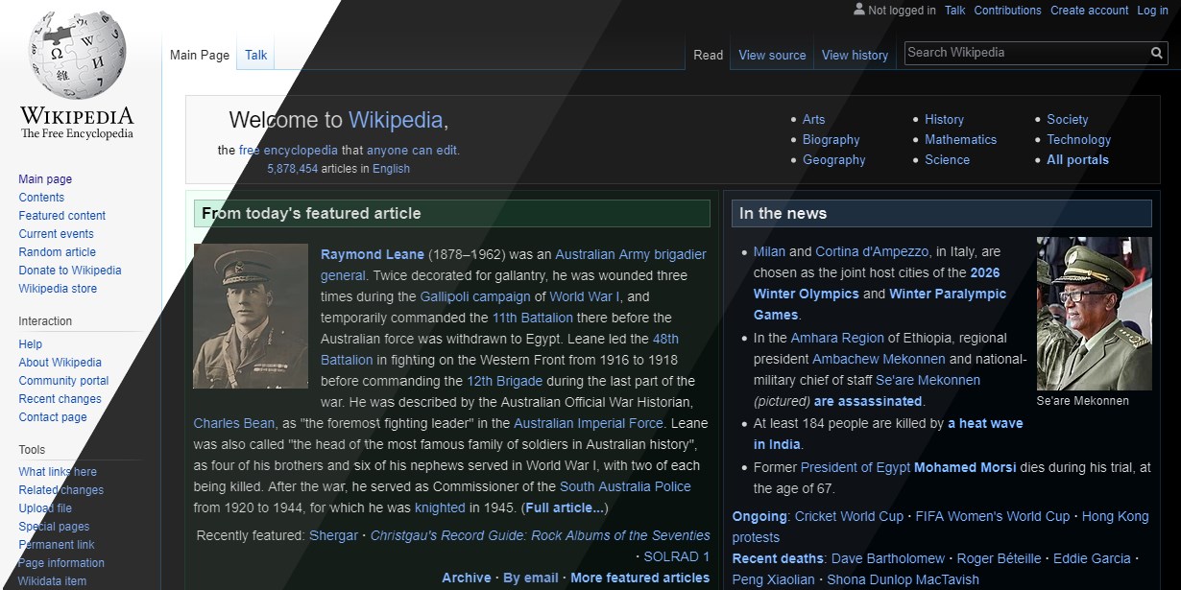Click the Upload file link
Screen dimensions: 1181x590
coord(45,508)
